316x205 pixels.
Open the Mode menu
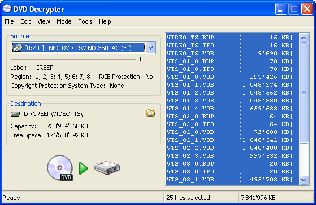pos(64,21)
